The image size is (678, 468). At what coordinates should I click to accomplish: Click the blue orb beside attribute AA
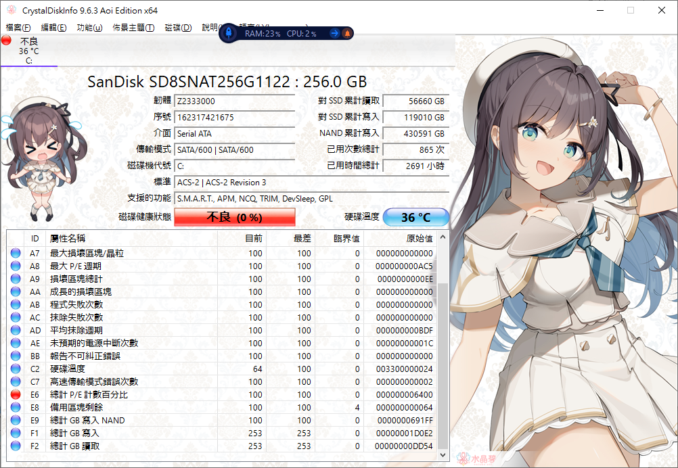16,291
